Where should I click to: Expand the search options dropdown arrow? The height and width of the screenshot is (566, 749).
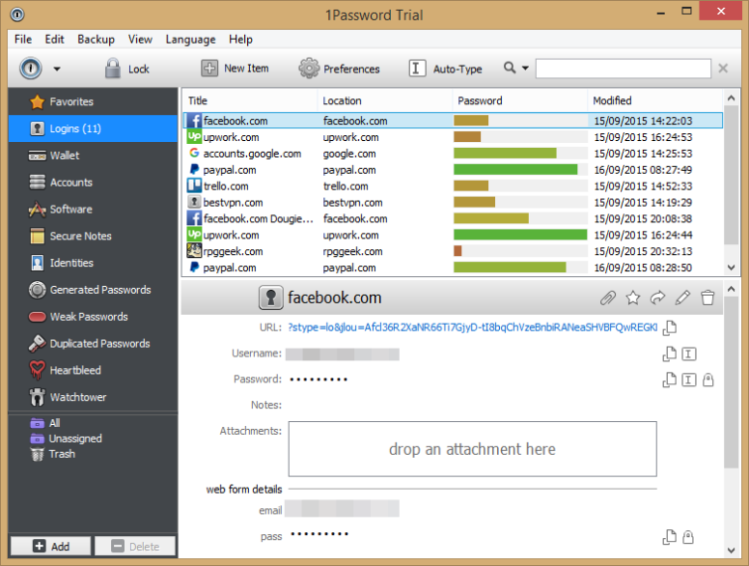click(x=525, y=68)
